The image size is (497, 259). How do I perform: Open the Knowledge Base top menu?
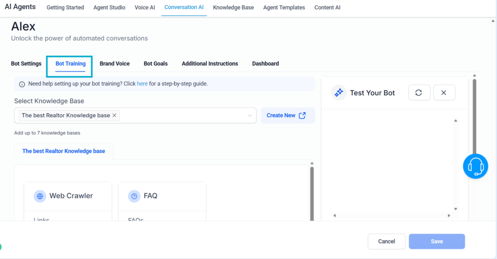coord(233,7)
